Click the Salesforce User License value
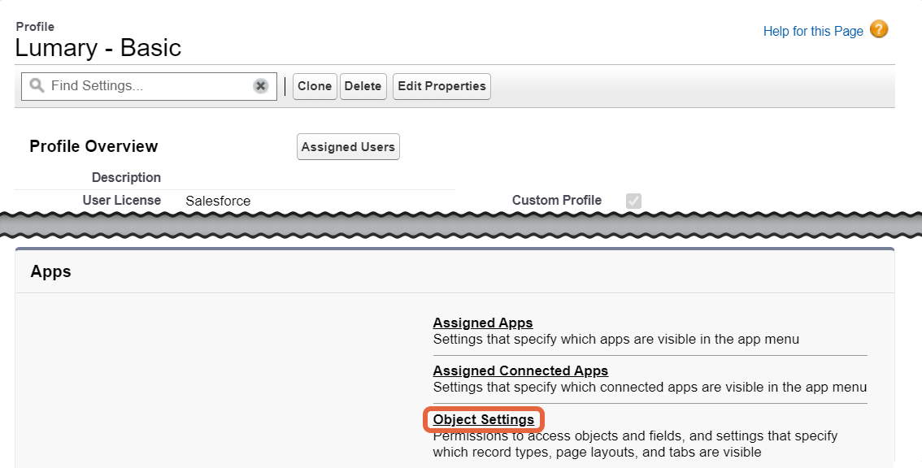The width and height of the screenshot is (922, 468). pos(218,201)
